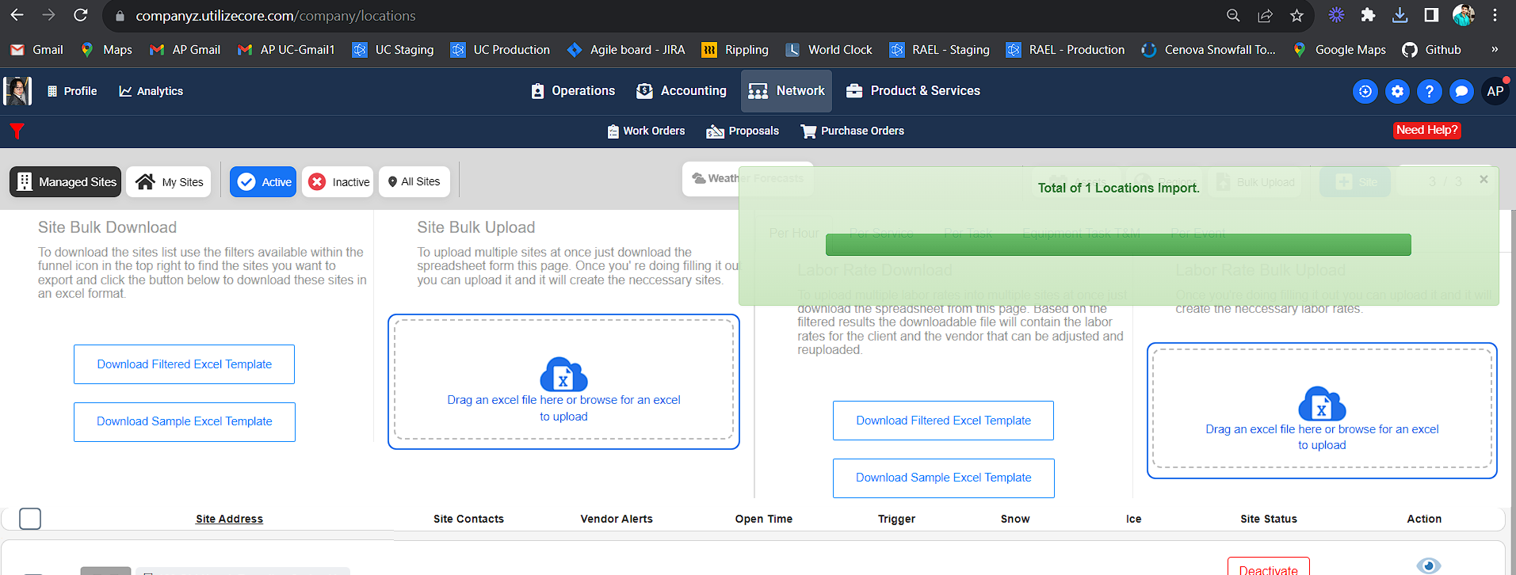
Task: Open the Rippling bookmark
Action: 735,49
